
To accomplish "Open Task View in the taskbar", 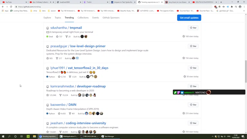I will tap(22, 136).
